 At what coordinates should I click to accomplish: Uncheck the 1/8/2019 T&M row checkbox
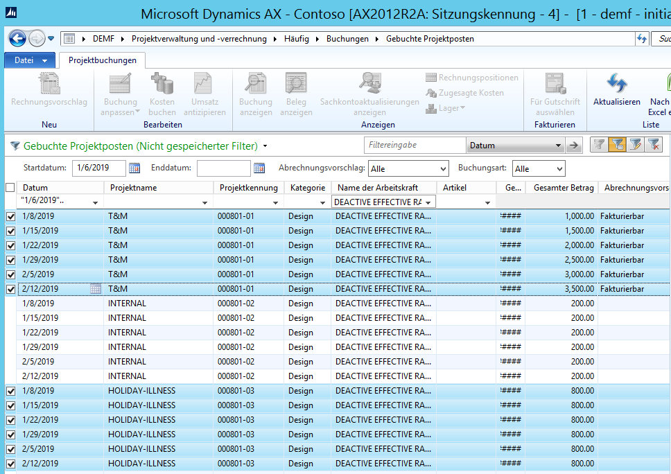(10, 216)
